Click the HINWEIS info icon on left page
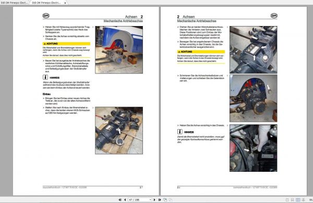 point(45,77)
